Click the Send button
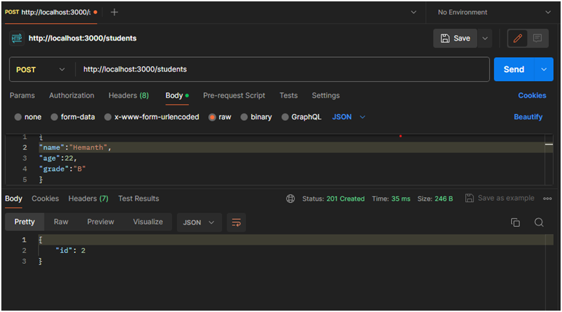The image size is (562, 312). [x=514, y=69]
